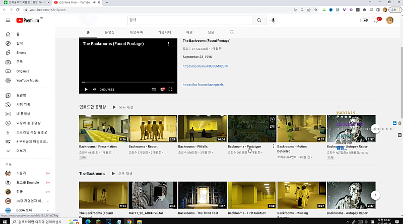Switch to the 동영상 tab

(109, 32)
